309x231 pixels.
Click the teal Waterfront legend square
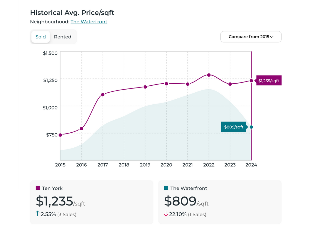166,188
